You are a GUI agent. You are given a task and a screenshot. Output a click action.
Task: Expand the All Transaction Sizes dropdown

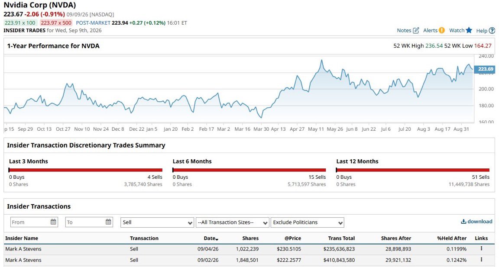coord(232,222)
